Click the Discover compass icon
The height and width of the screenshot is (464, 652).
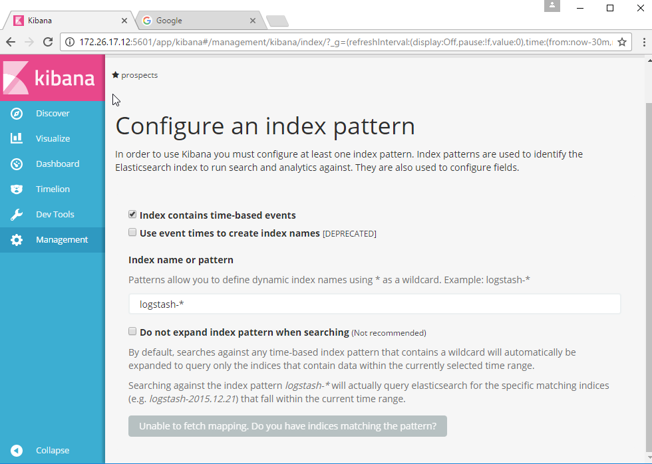[x=17, y=114]
